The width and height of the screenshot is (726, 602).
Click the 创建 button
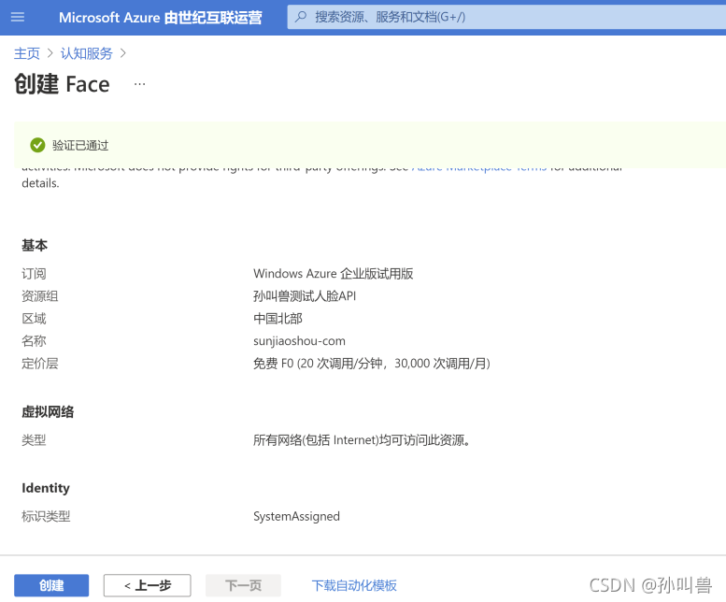coord(51,585)
